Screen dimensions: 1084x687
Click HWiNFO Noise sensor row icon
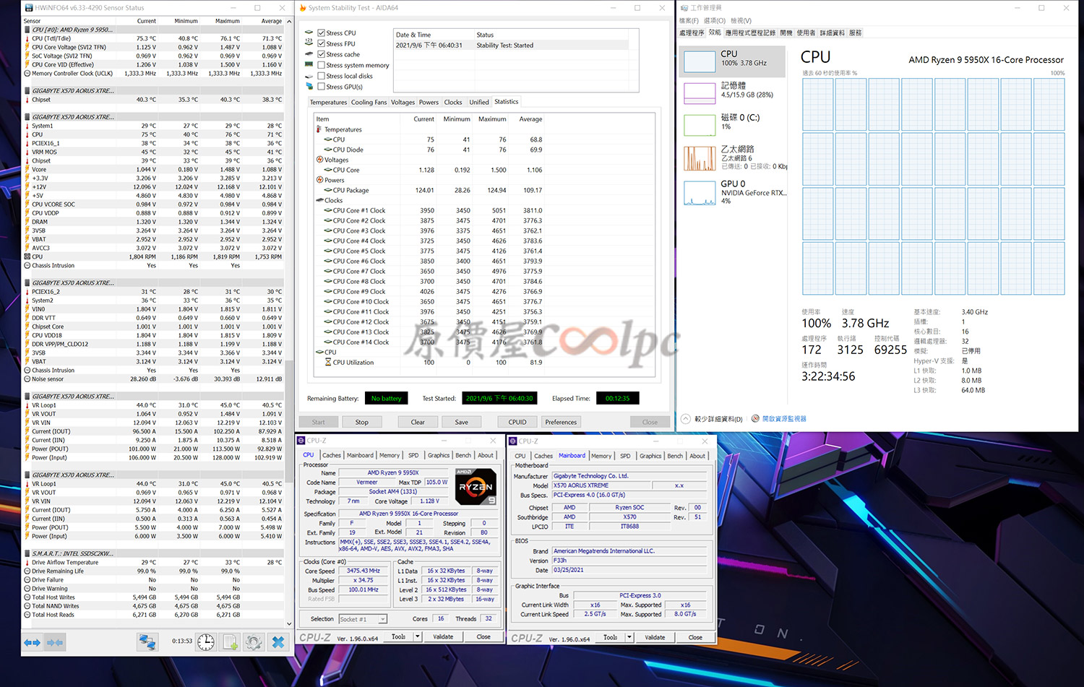click(27, 379)
